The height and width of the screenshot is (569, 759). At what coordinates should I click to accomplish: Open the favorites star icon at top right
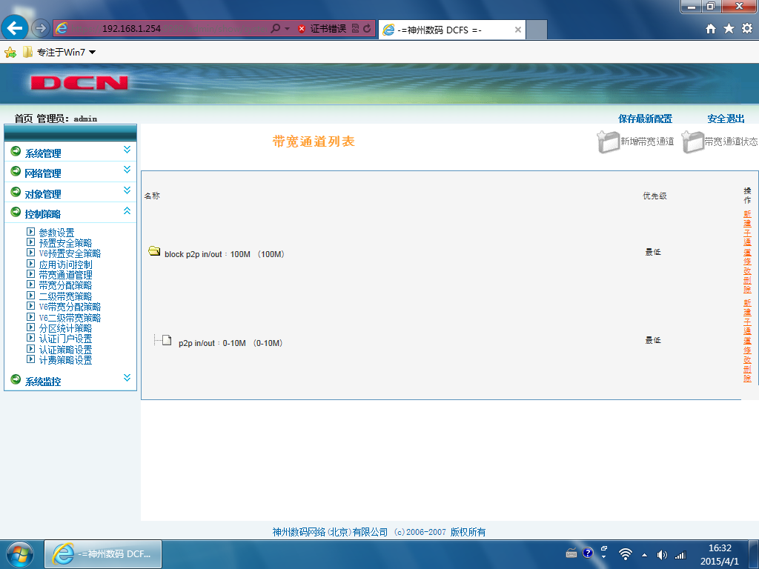(729, 29)
